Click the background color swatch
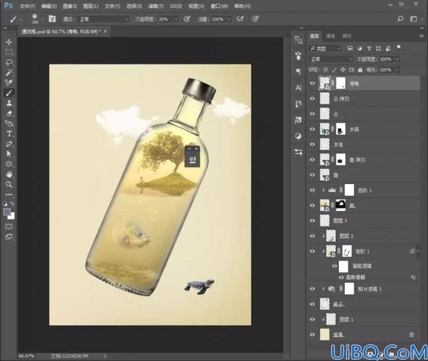Image resolution: width=428 pixels, height=361 pixels. (12, 217)
